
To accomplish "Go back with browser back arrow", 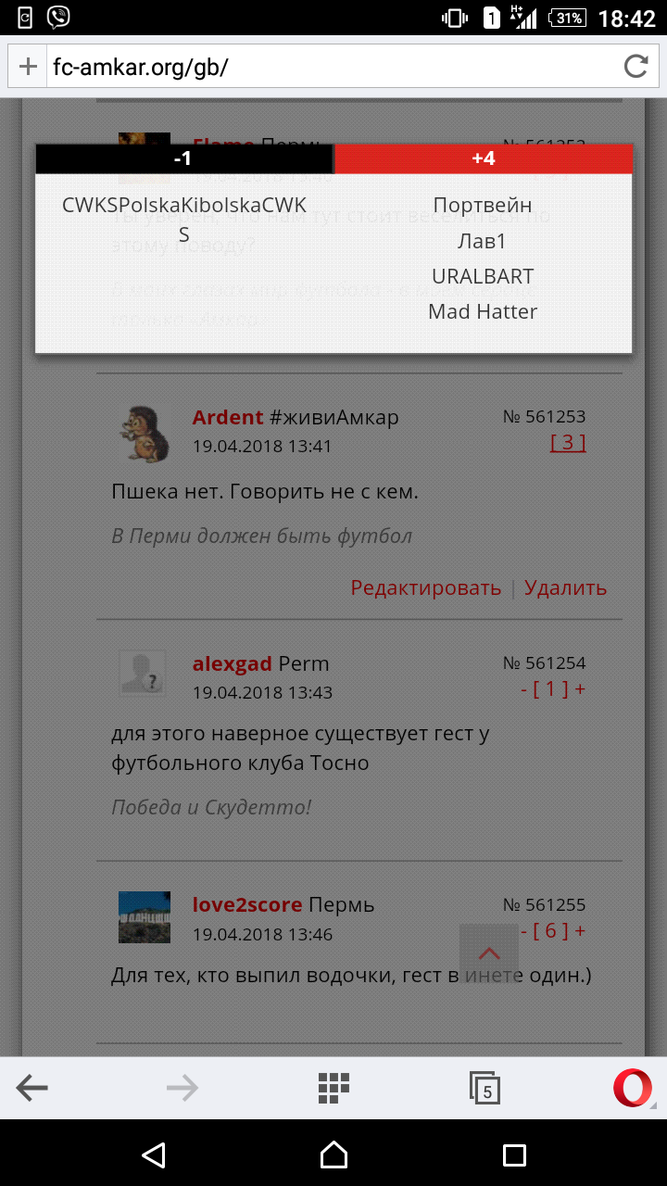I will [x=32, y=1088].
